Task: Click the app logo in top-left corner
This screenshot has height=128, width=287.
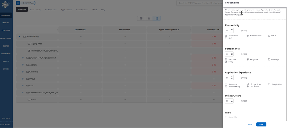Action: click(x=6, y=4)
